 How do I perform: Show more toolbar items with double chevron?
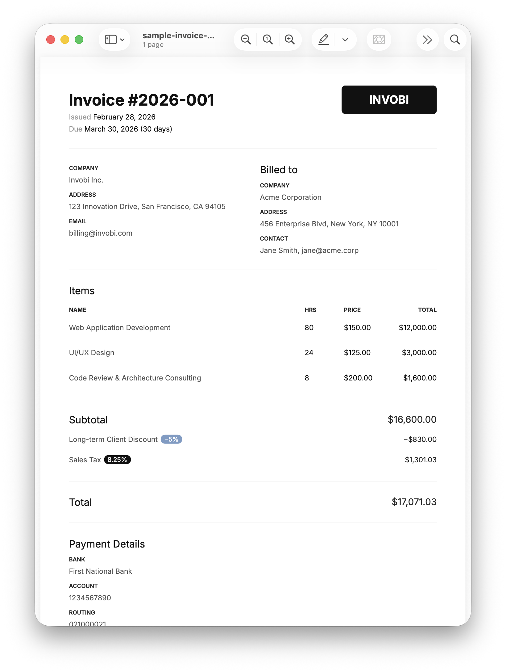[x=427, y=40]
